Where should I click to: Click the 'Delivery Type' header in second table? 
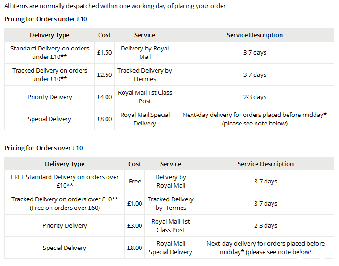[x=65, y=164]
